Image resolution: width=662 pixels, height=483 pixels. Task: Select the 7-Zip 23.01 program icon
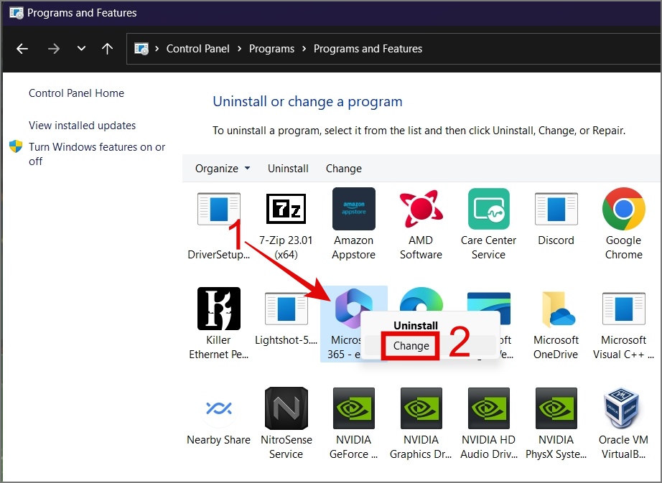286,209
